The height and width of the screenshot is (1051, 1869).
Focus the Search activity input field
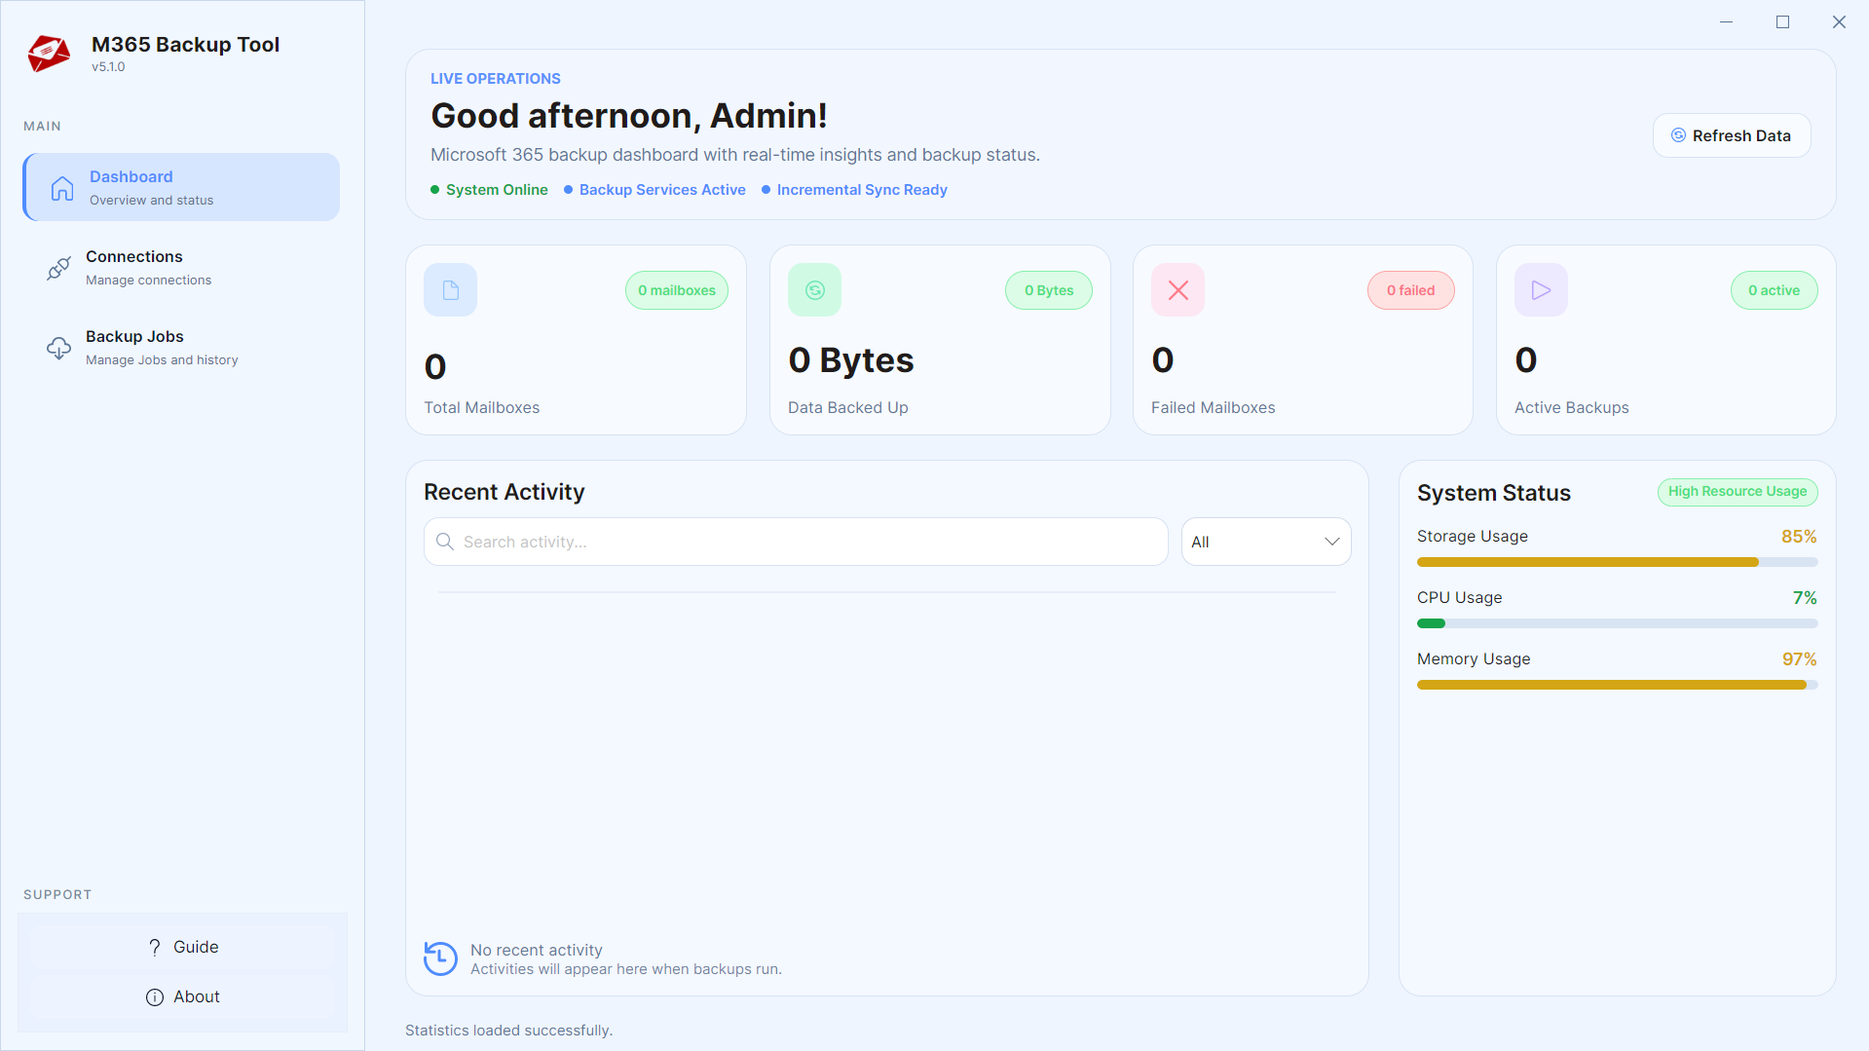coord(796,542)
